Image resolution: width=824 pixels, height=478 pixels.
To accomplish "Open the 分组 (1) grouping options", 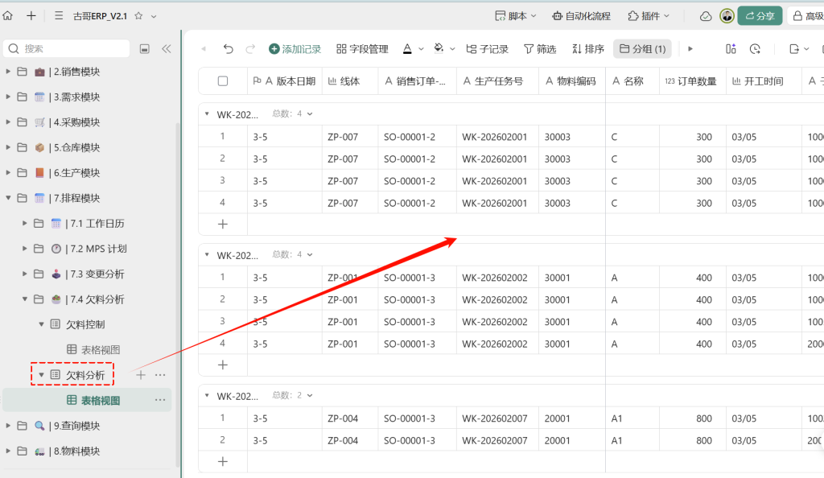I will (x=643, y=49).
